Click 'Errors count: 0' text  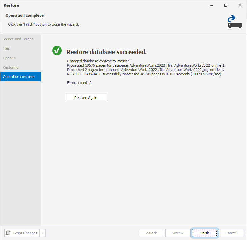(79, 83)
